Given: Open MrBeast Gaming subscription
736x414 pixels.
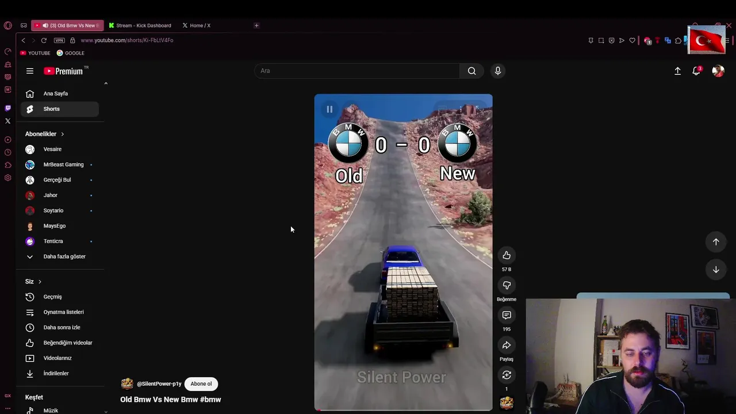Looking at the screenshot, I should (60, 164).
